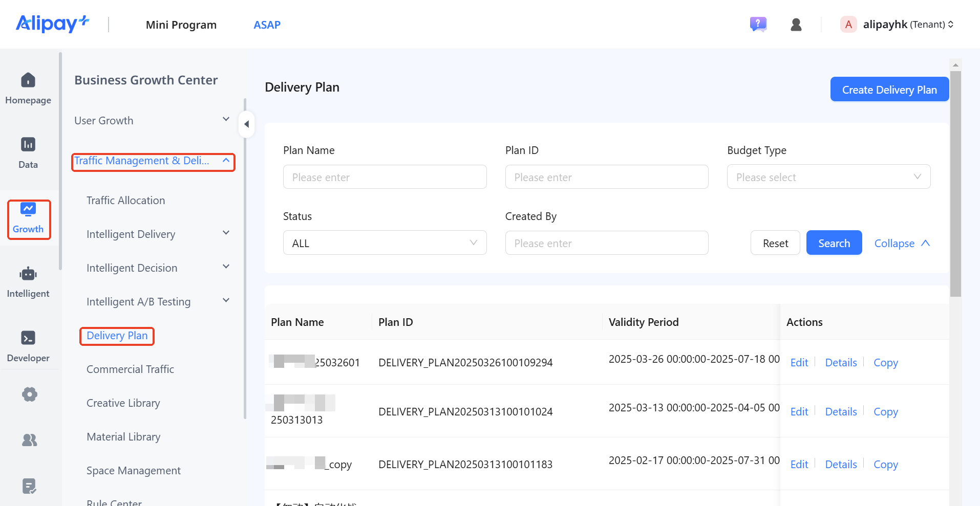Click the Plan ID column header
Image resolution: width=980 pixels, height=506 pixels.
click(395, 322)
